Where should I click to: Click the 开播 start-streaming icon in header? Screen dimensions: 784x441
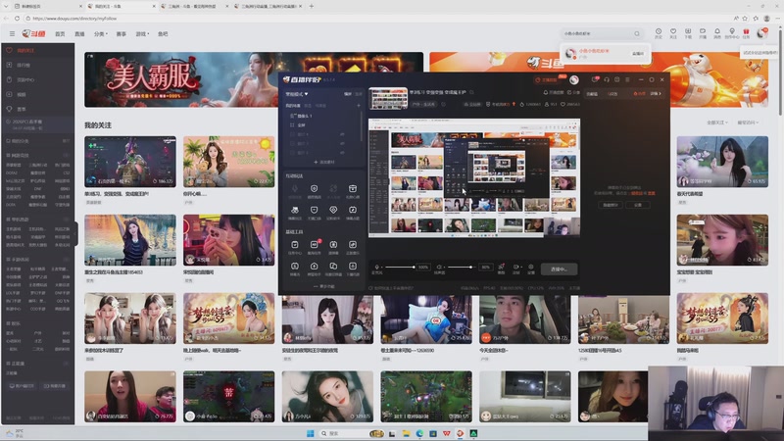703,33
